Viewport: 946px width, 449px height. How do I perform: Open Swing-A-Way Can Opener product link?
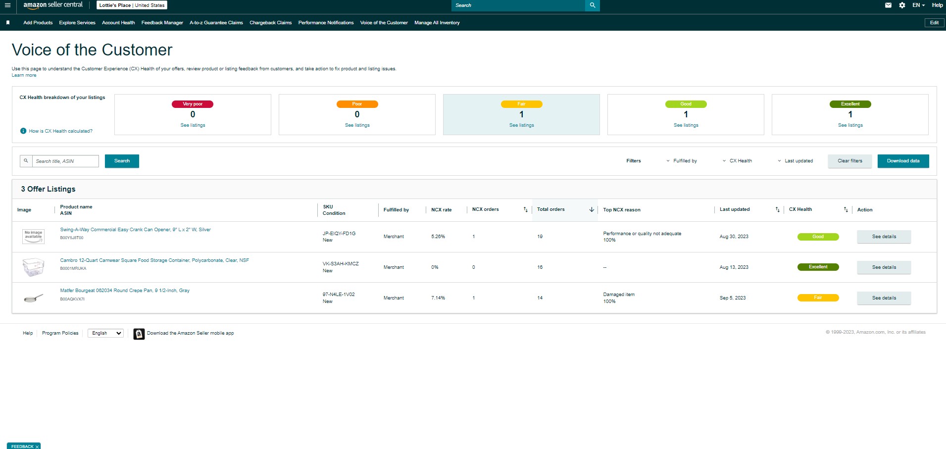[136, 230]
